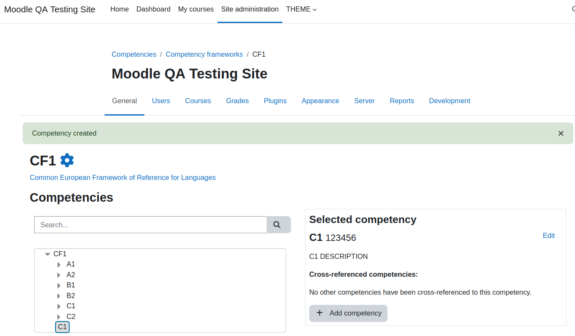Viewport: 575px width, 336px height.
Task: Switch to the Reports tab
Action: point(402,101)
